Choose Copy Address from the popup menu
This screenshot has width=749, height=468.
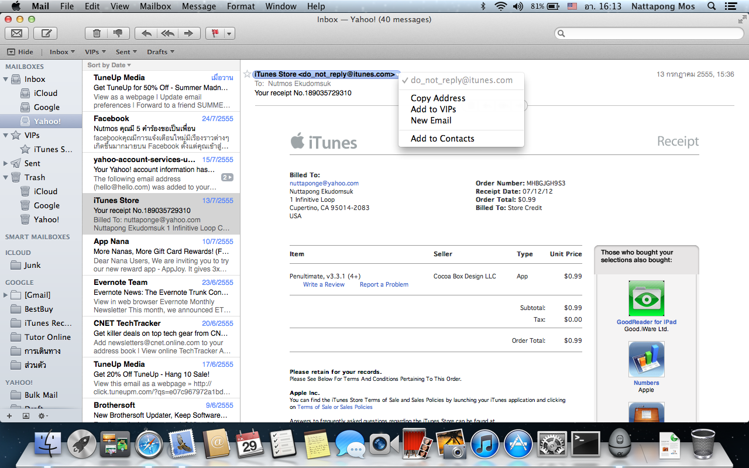click(438, 98)
